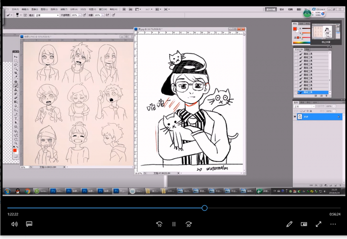Click the 停止共享 button
The width and height of the screenshot is (347, 239).
pyautogui.click(x=326, y=42)
